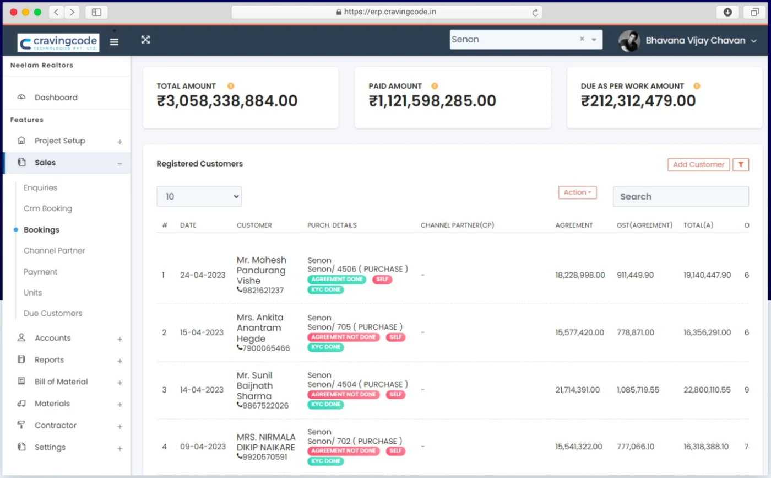The height and width of the screenshot is (478, 771).
Task: Click the info icon beside TOTAL AMOUNT
Action: click(231, 86)
